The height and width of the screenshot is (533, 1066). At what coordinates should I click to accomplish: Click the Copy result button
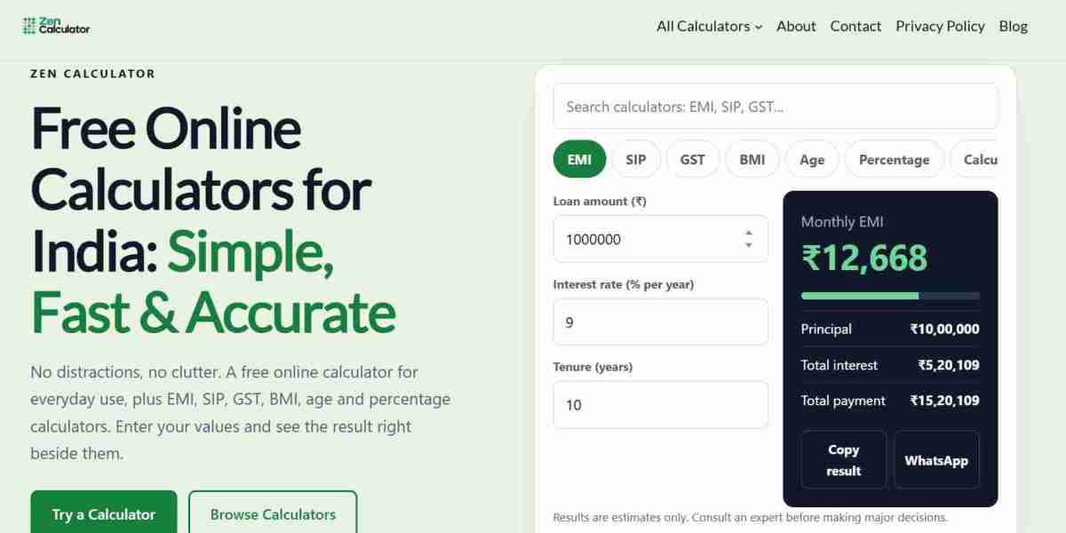(844, 460)
